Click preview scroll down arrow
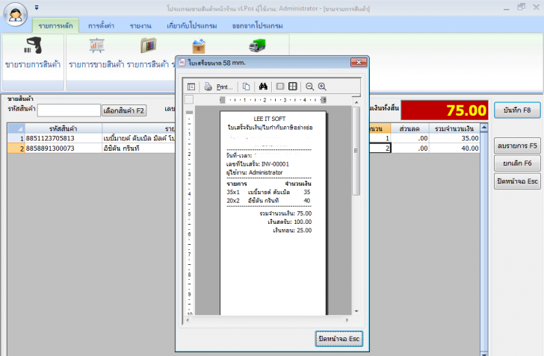The image size is (544, 356). coord(356,311)
